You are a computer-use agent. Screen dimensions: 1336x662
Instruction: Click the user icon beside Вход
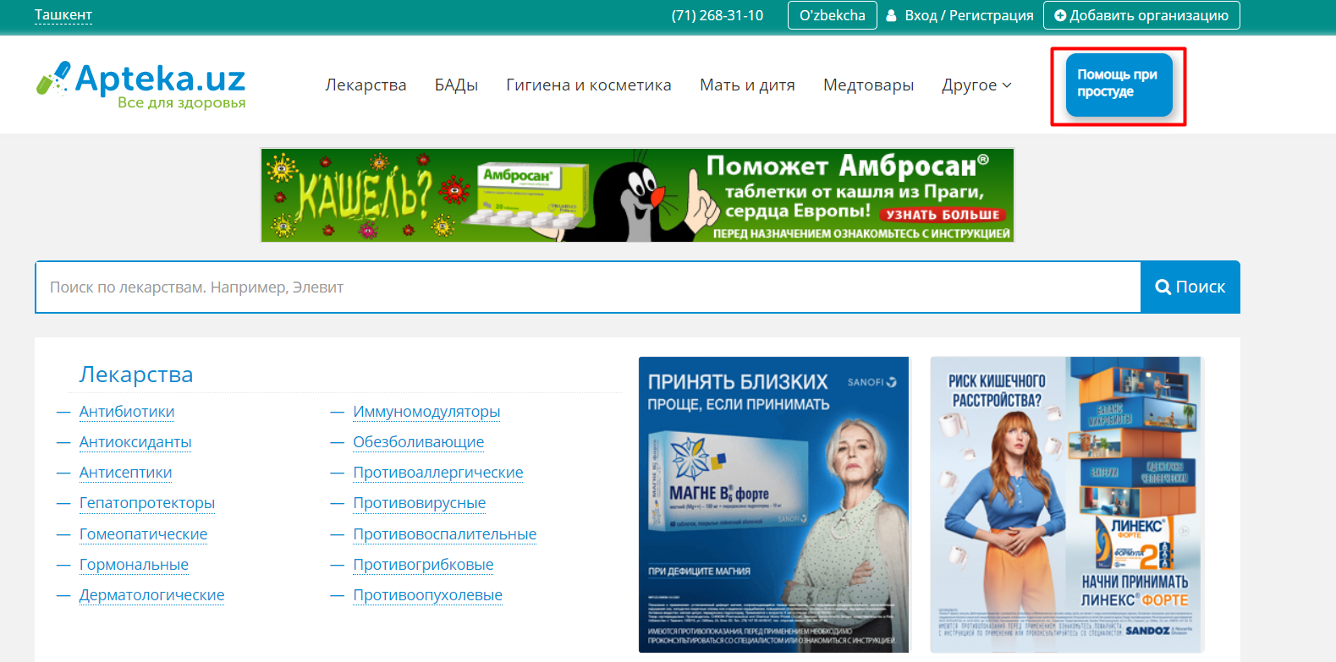pos(892,15)
